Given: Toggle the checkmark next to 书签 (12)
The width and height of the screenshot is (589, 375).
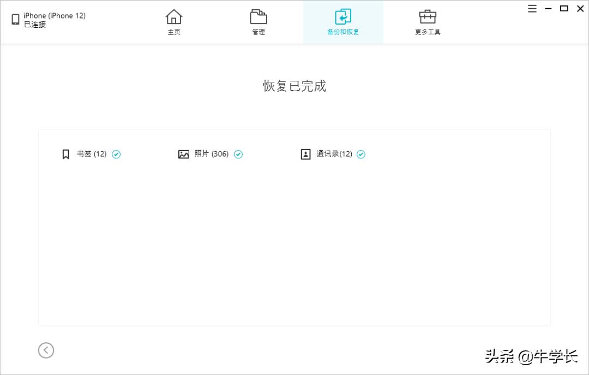Looking at the screenshot, I should [x=116, y=154].
